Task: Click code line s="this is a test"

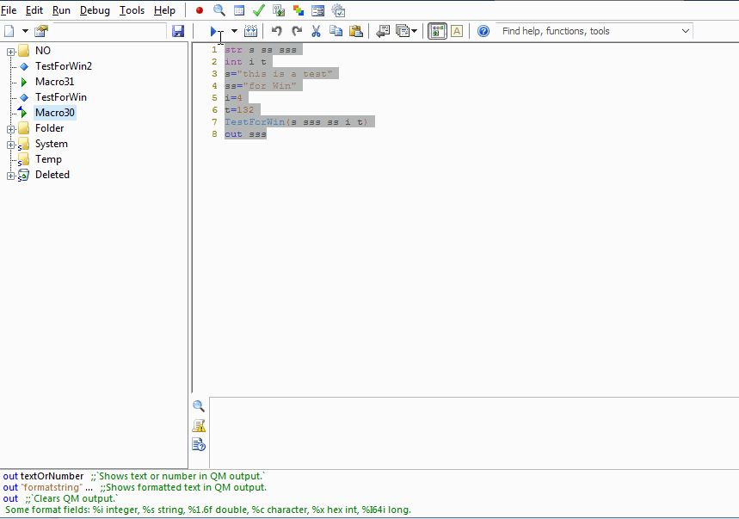Action: (279, 73)
